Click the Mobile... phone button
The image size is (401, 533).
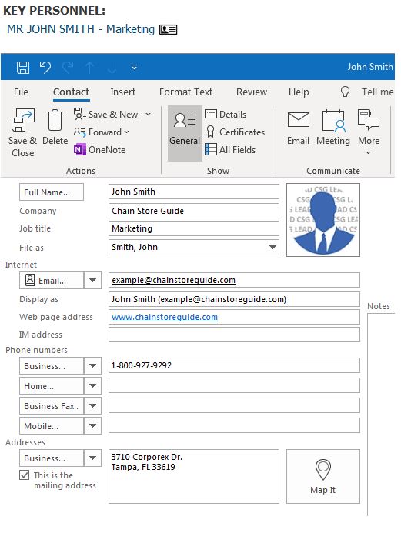(52, 425)
